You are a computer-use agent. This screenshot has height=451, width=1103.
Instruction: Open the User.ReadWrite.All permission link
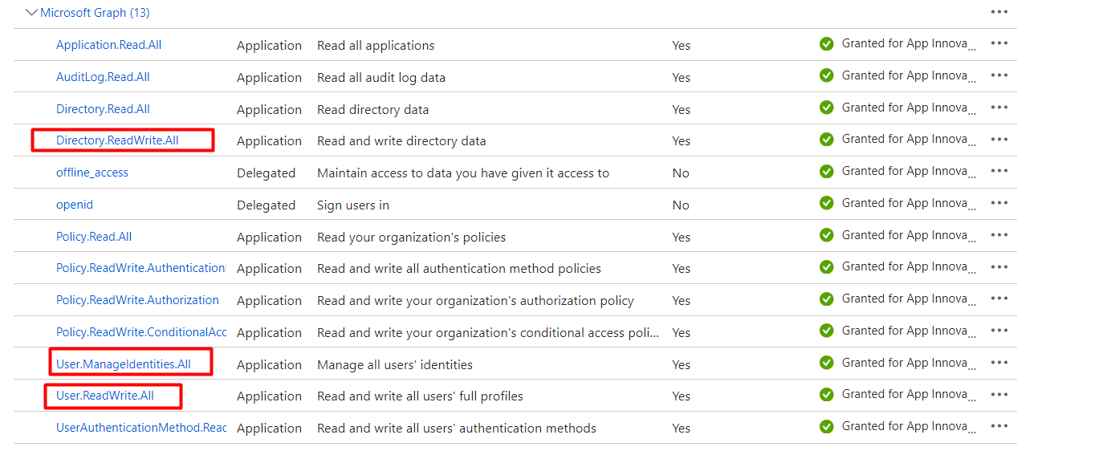click(x=105, y=396)
